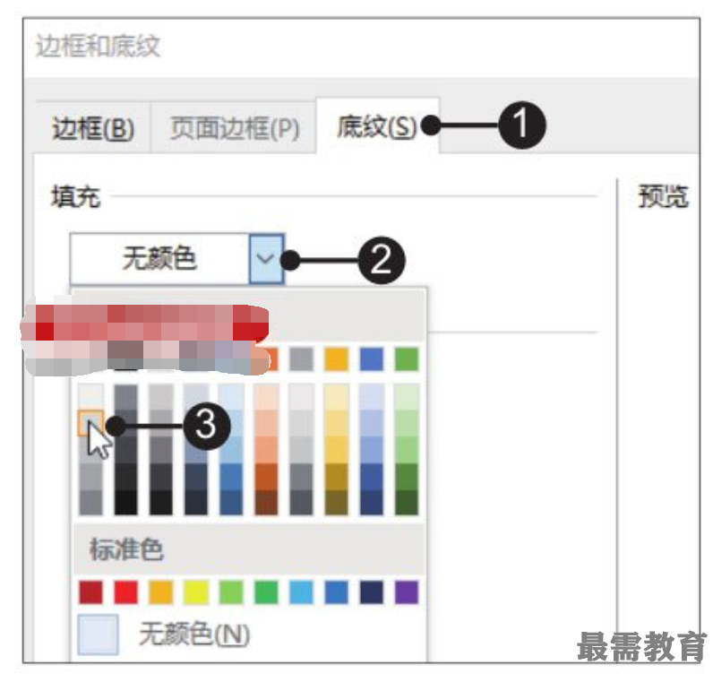Viewport: 713px width, 682px height.
Task: Click the 预览 label
Action: (664, 196)
